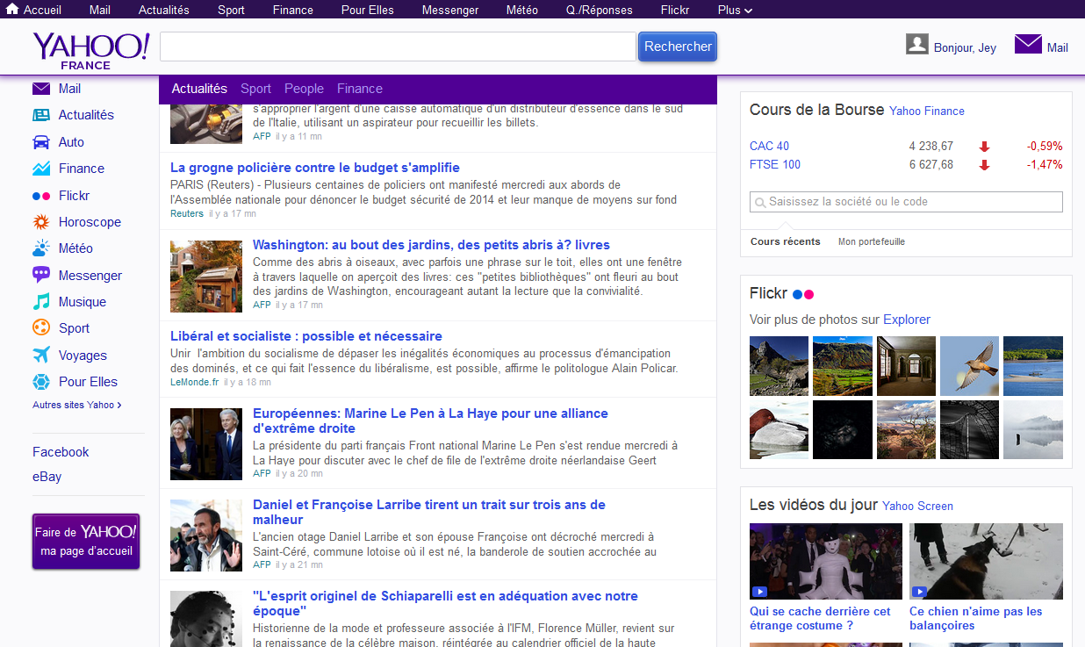The height and width of the screenshot is (647, 1085).
Task: Open the Yahoo Finance link by Cours de la Bourse
Action: tap(927, 111)
